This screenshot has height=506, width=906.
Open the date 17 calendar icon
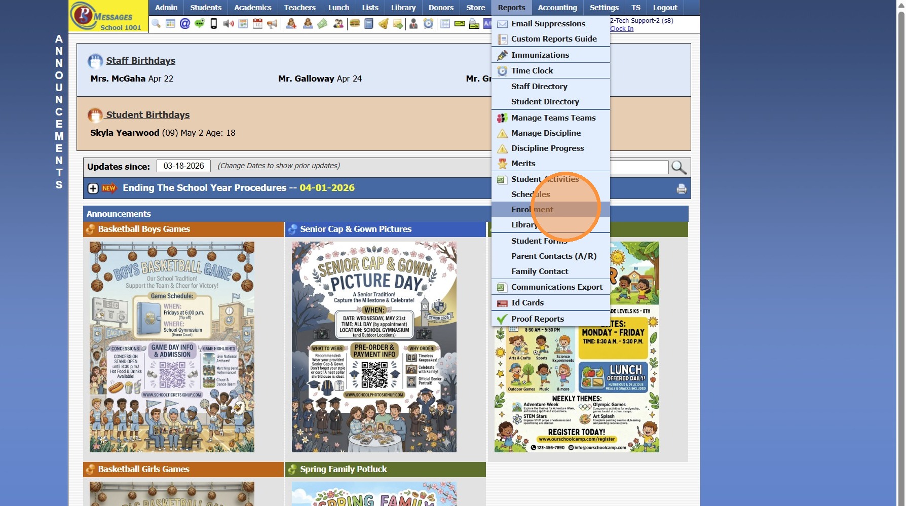pyautogui.click(x=258, y=24)
